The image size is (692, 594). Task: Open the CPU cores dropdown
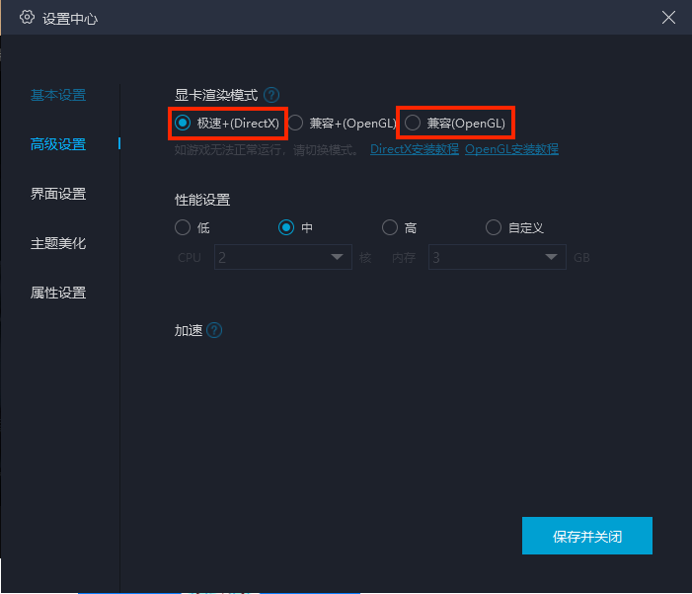(283, 257)
